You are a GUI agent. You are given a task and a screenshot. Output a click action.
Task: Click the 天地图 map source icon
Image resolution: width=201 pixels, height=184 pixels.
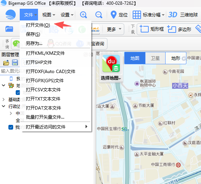pyautogui.click(x=95, y=29)
